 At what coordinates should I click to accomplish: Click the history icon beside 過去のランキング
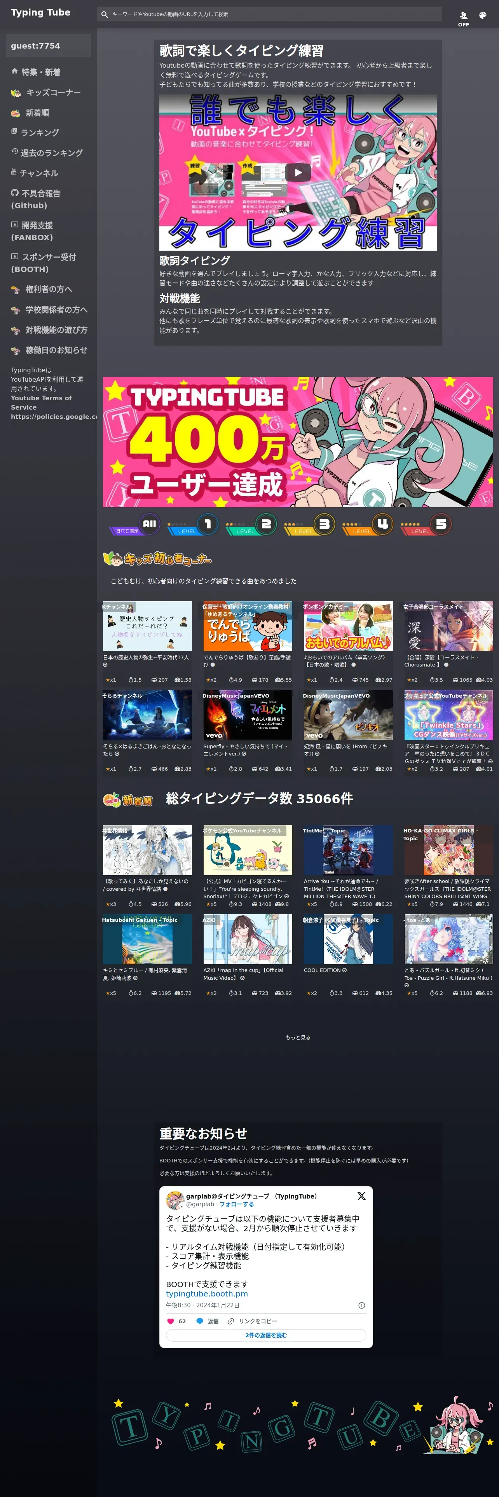coord(14,152)
